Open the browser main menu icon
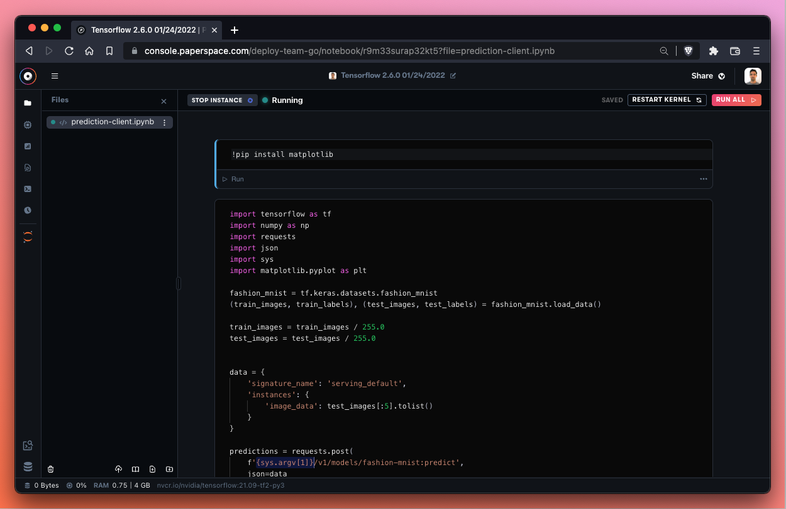The image size is (786, 509). pyautogui.click(x=756, y=51)
